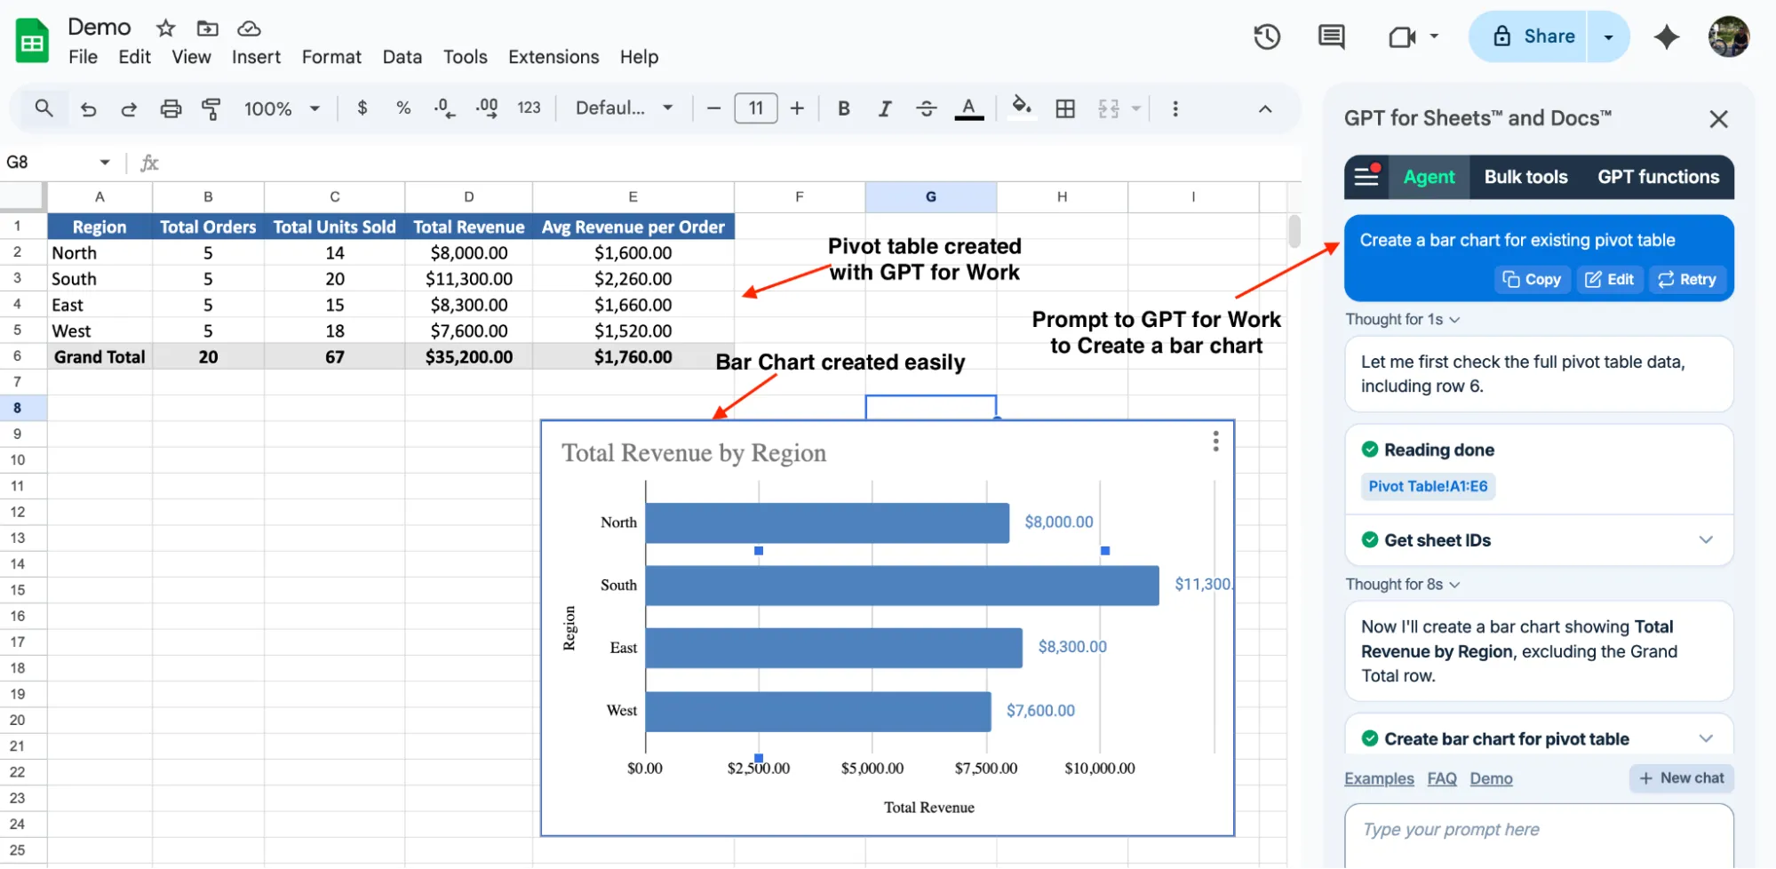Open the GPT for Sheets hamburger menu

pos(1366,177)
